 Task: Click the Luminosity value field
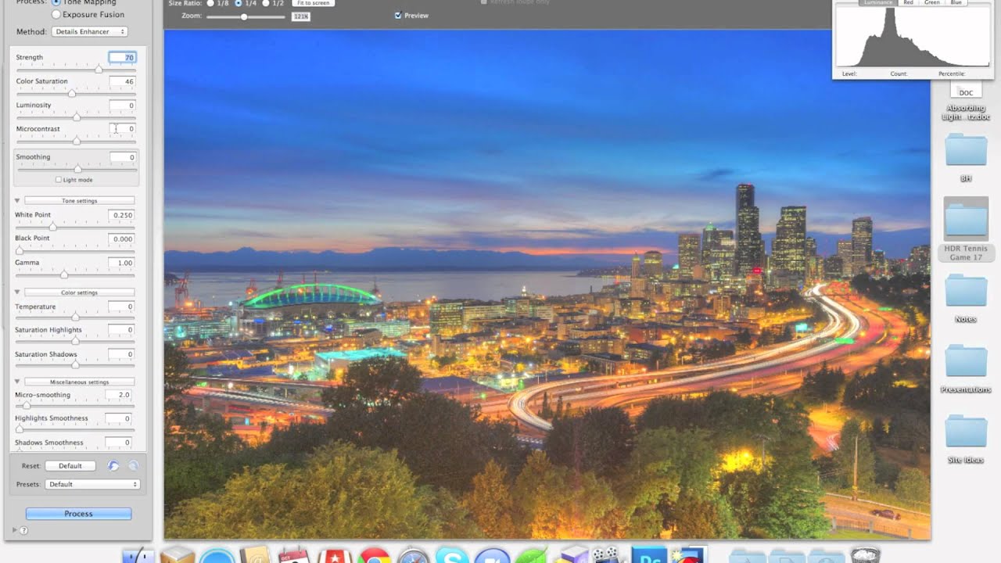122,105
